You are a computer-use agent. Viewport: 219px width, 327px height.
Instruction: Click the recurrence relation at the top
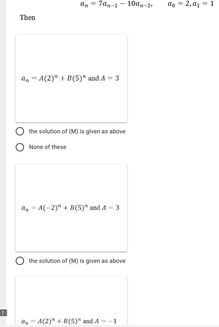pyautogui.click(x=116, y=4)
